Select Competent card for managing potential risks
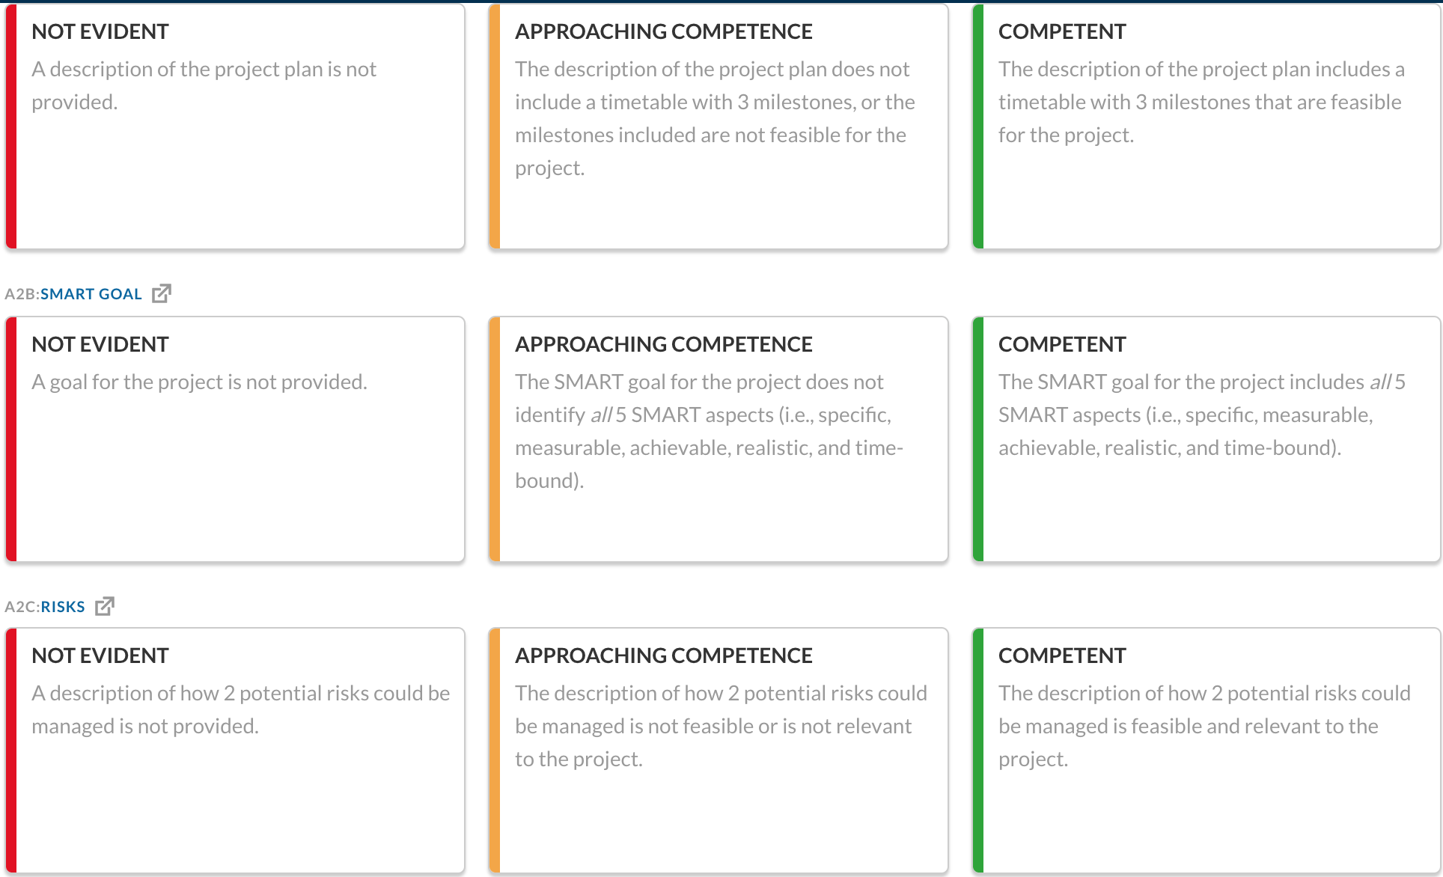This screenshot has height=877, width=1443. coord(1206,751)
